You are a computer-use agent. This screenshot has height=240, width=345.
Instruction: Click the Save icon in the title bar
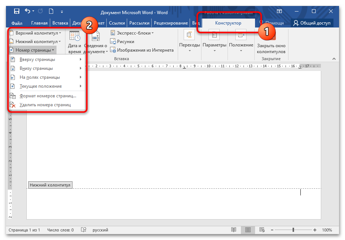point(17,12)
